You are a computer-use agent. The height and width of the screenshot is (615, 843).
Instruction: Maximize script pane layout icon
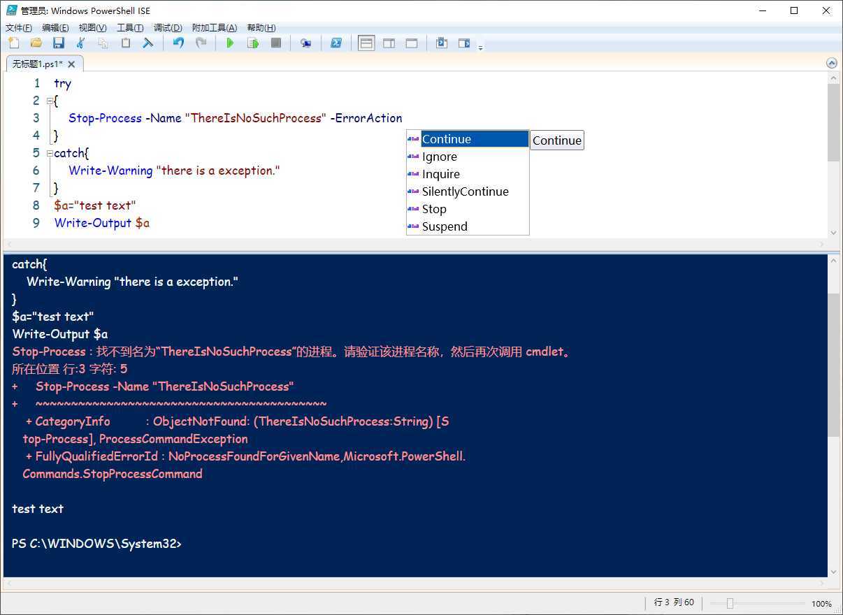(x=412, y=43)
